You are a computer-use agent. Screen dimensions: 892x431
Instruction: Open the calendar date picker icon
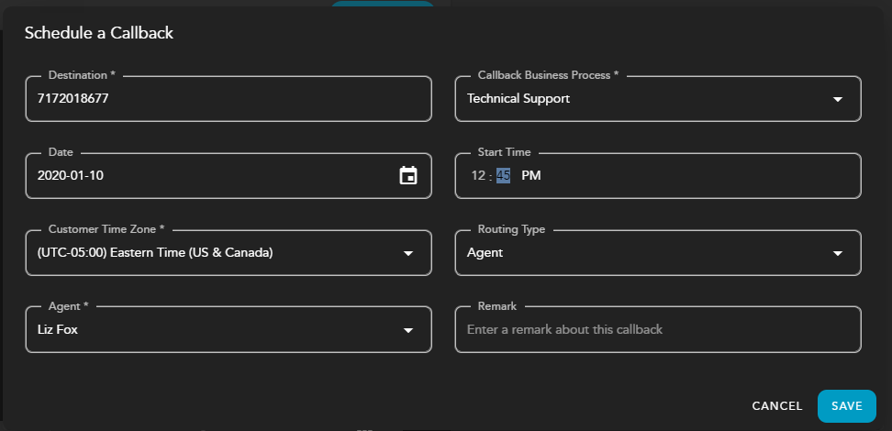pyautogui.click(x=408, y=176)
